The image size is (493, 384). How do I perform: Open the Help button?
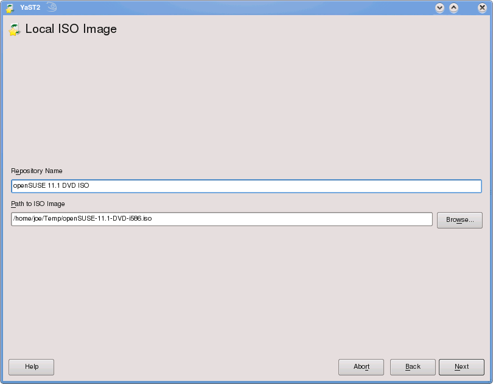pos(32,367)
